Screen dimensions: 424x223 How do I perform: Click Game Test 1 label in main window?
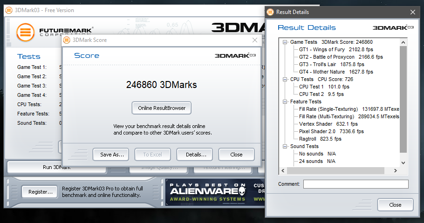(32, 67)
